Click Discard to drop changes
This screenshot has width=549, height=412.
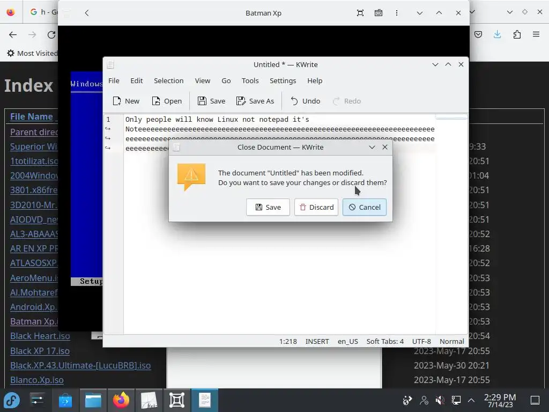[316, 207]
